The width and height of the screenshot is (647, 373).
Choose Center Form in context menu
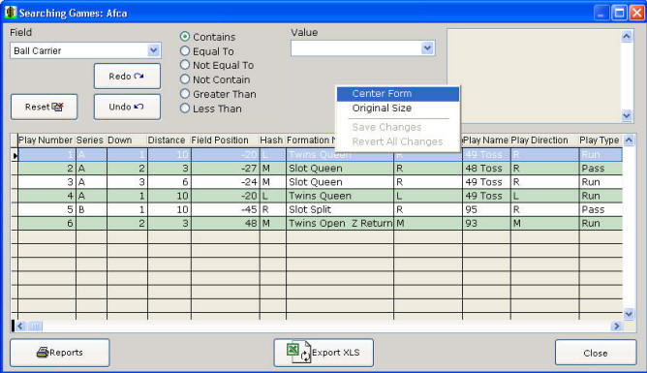pyautogui.click(x=398, y=94)
